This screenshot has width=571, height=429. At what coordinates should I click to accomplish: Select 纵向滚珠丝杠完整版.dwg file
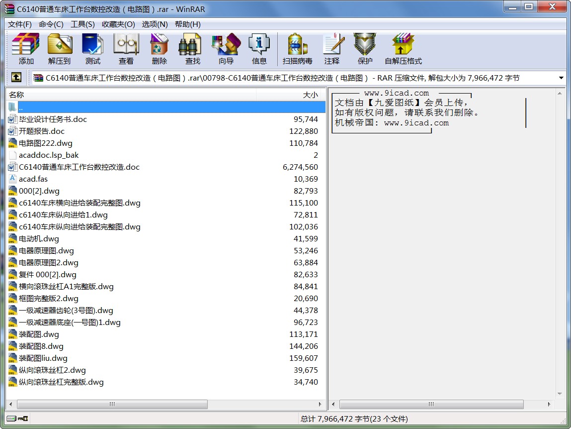pos(61,382)
